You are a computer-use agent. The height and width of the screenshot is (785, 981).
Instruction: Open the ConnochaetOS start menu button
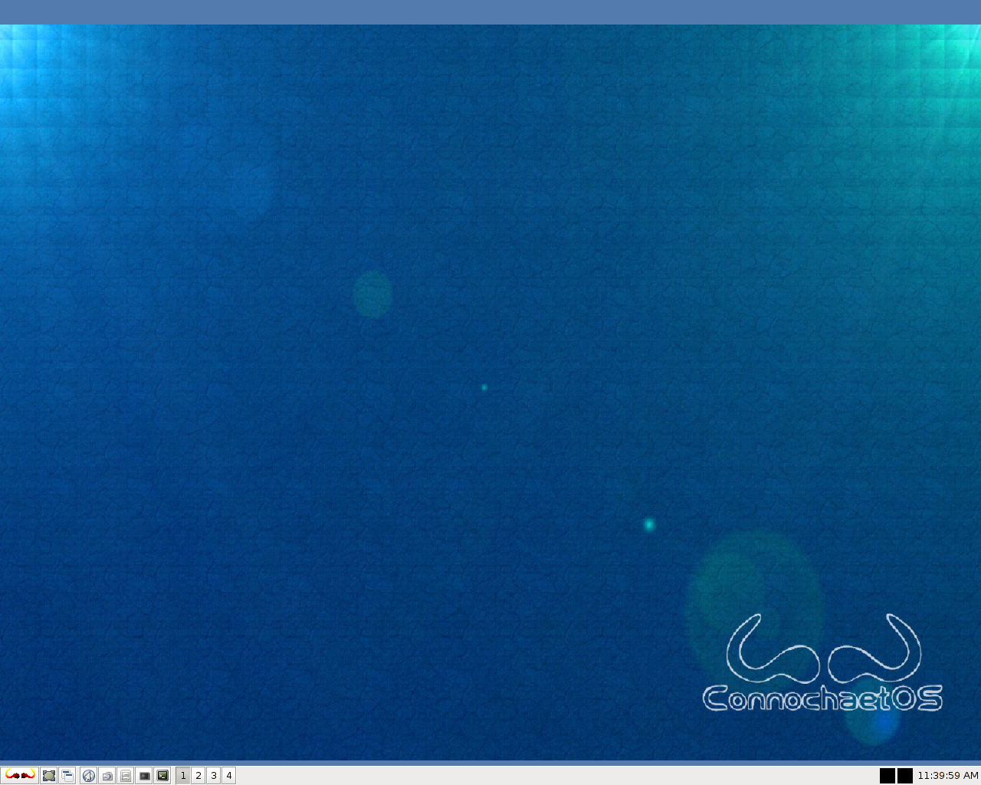[x=19, y=775]
